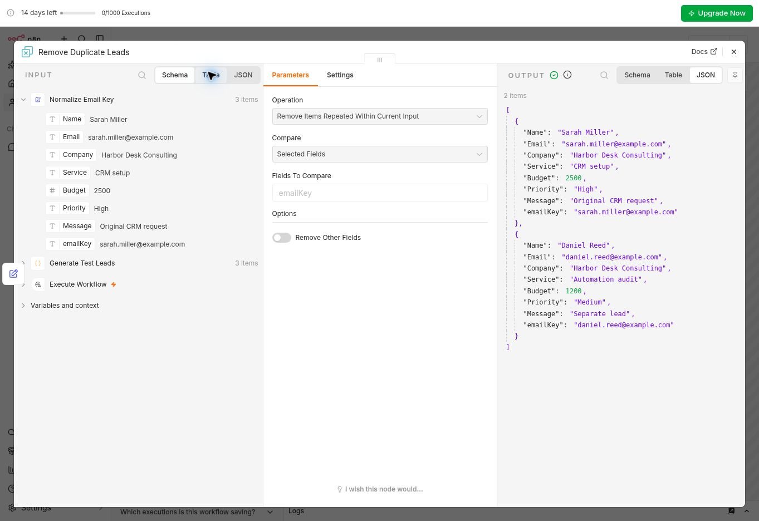Click the executions usage progress bar
The width and height of the screenshot is (759, 521).
coord(77,13)
